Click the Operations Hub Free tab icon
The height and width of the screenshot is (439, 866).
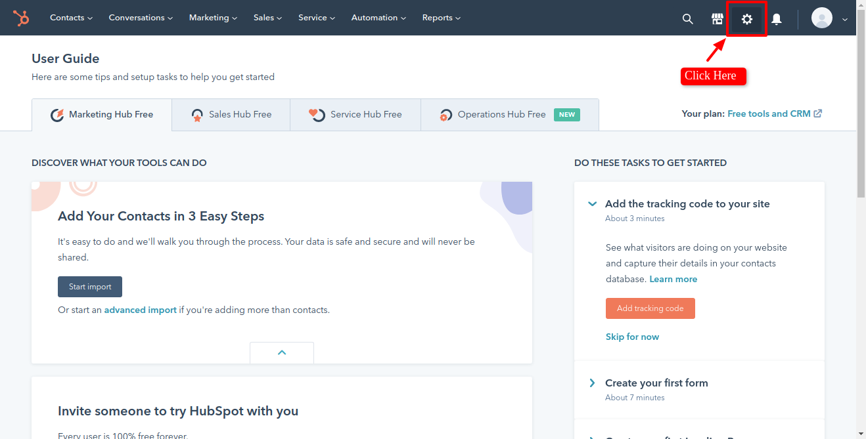(445, 115)
